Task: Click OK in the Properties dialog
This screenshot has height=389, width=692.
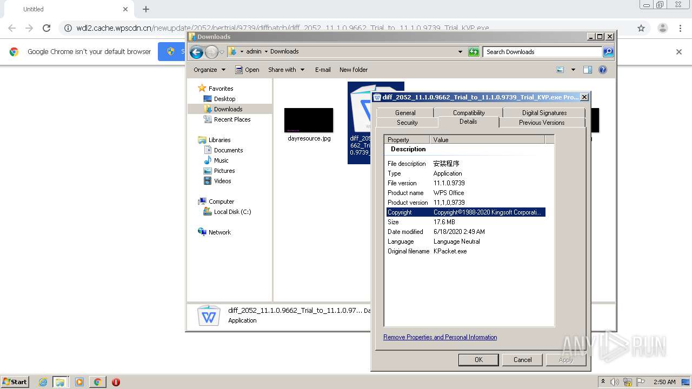Action: (x=478, y=360)
